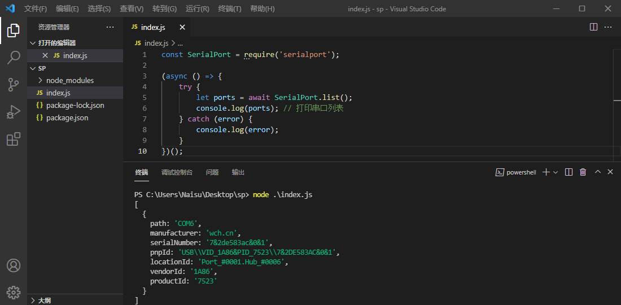
Task: Add a new terminal with plus icon
Action: [546, 172]
